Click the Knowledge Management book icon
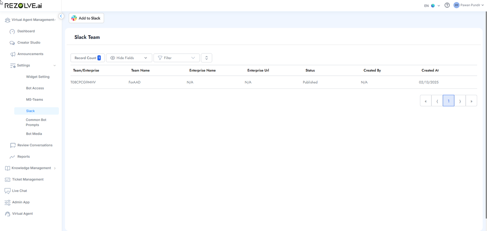Viewport: 487px width, 231px height. tap(7, 168)
